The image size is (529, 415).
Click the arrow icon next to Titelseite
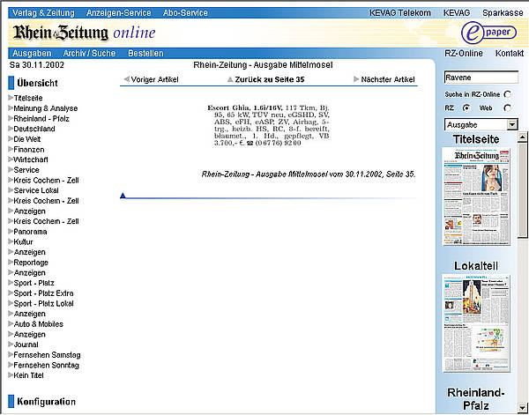[x=11, y=98]
